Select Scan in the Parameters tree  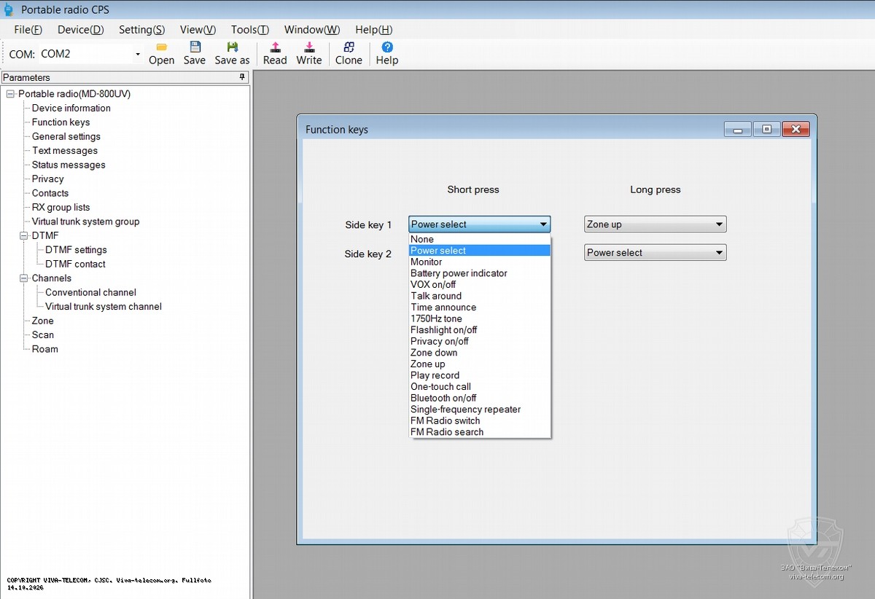43,335
